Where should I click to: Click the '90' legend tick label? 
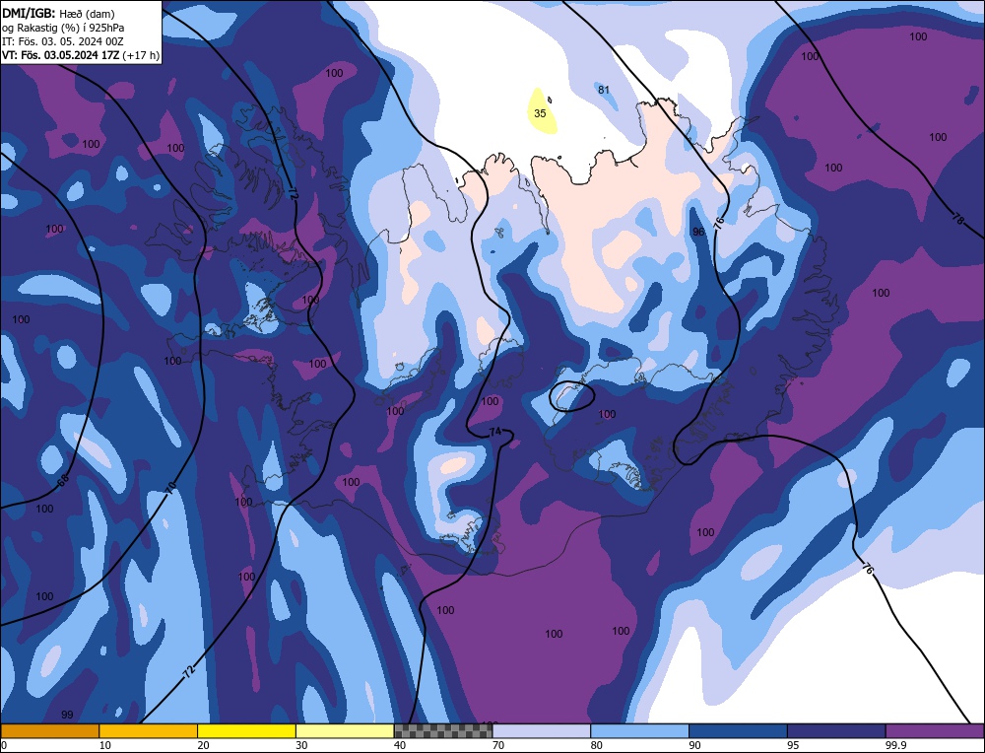tap(694, 745)
